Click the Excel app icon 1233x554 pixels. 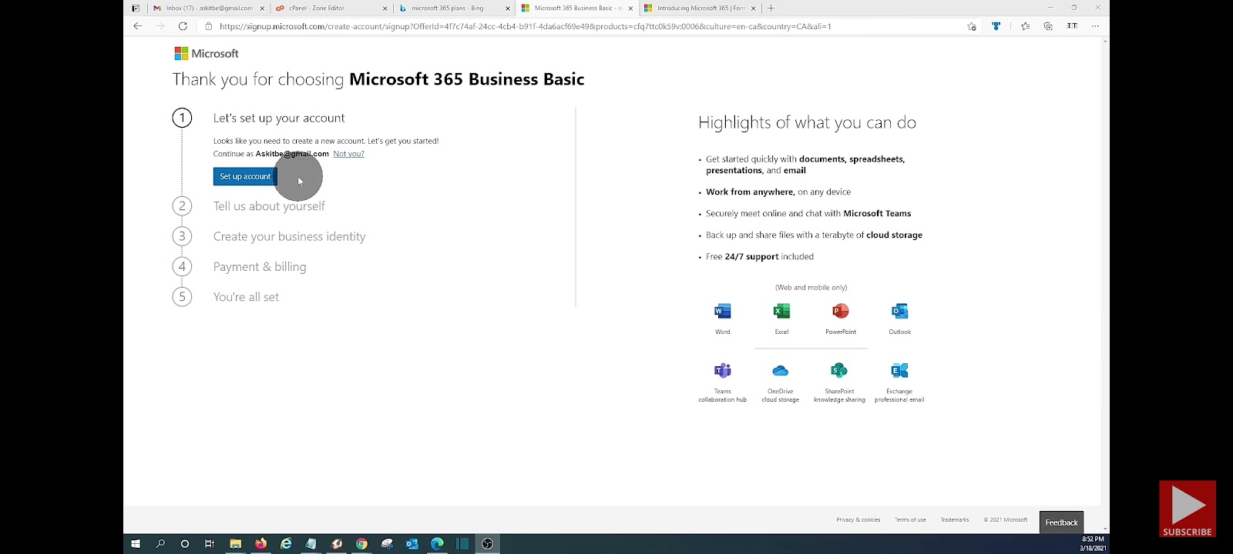(781, 311)
